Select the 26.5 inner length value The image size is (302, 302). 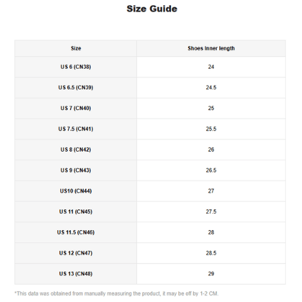click(x=211, y=170)
